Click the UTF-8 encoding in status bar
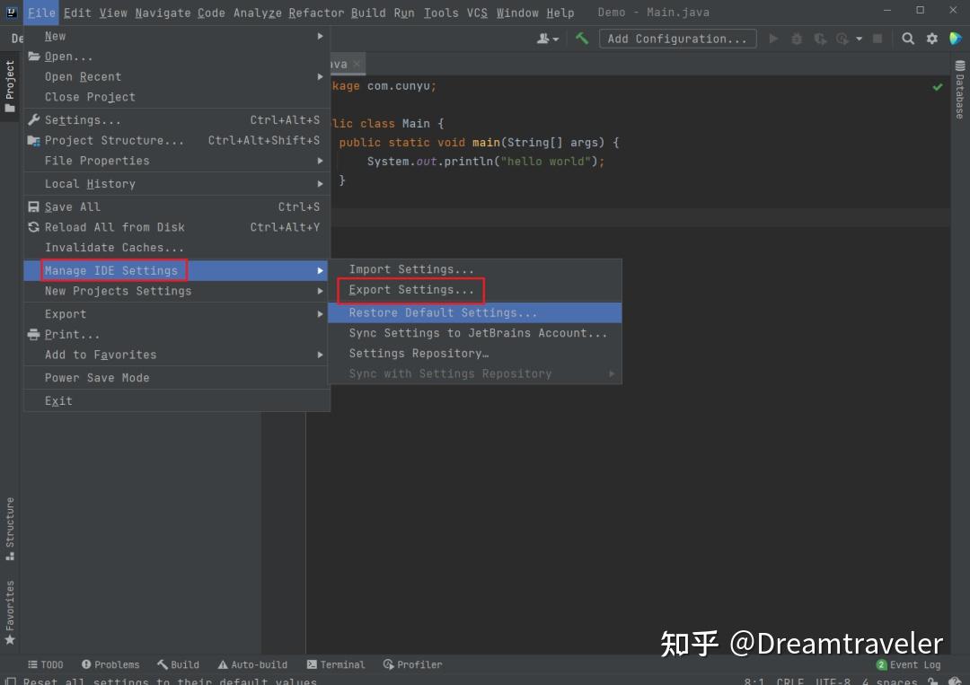This screenshot has width=970, height=685. click(x=832, y=681)
